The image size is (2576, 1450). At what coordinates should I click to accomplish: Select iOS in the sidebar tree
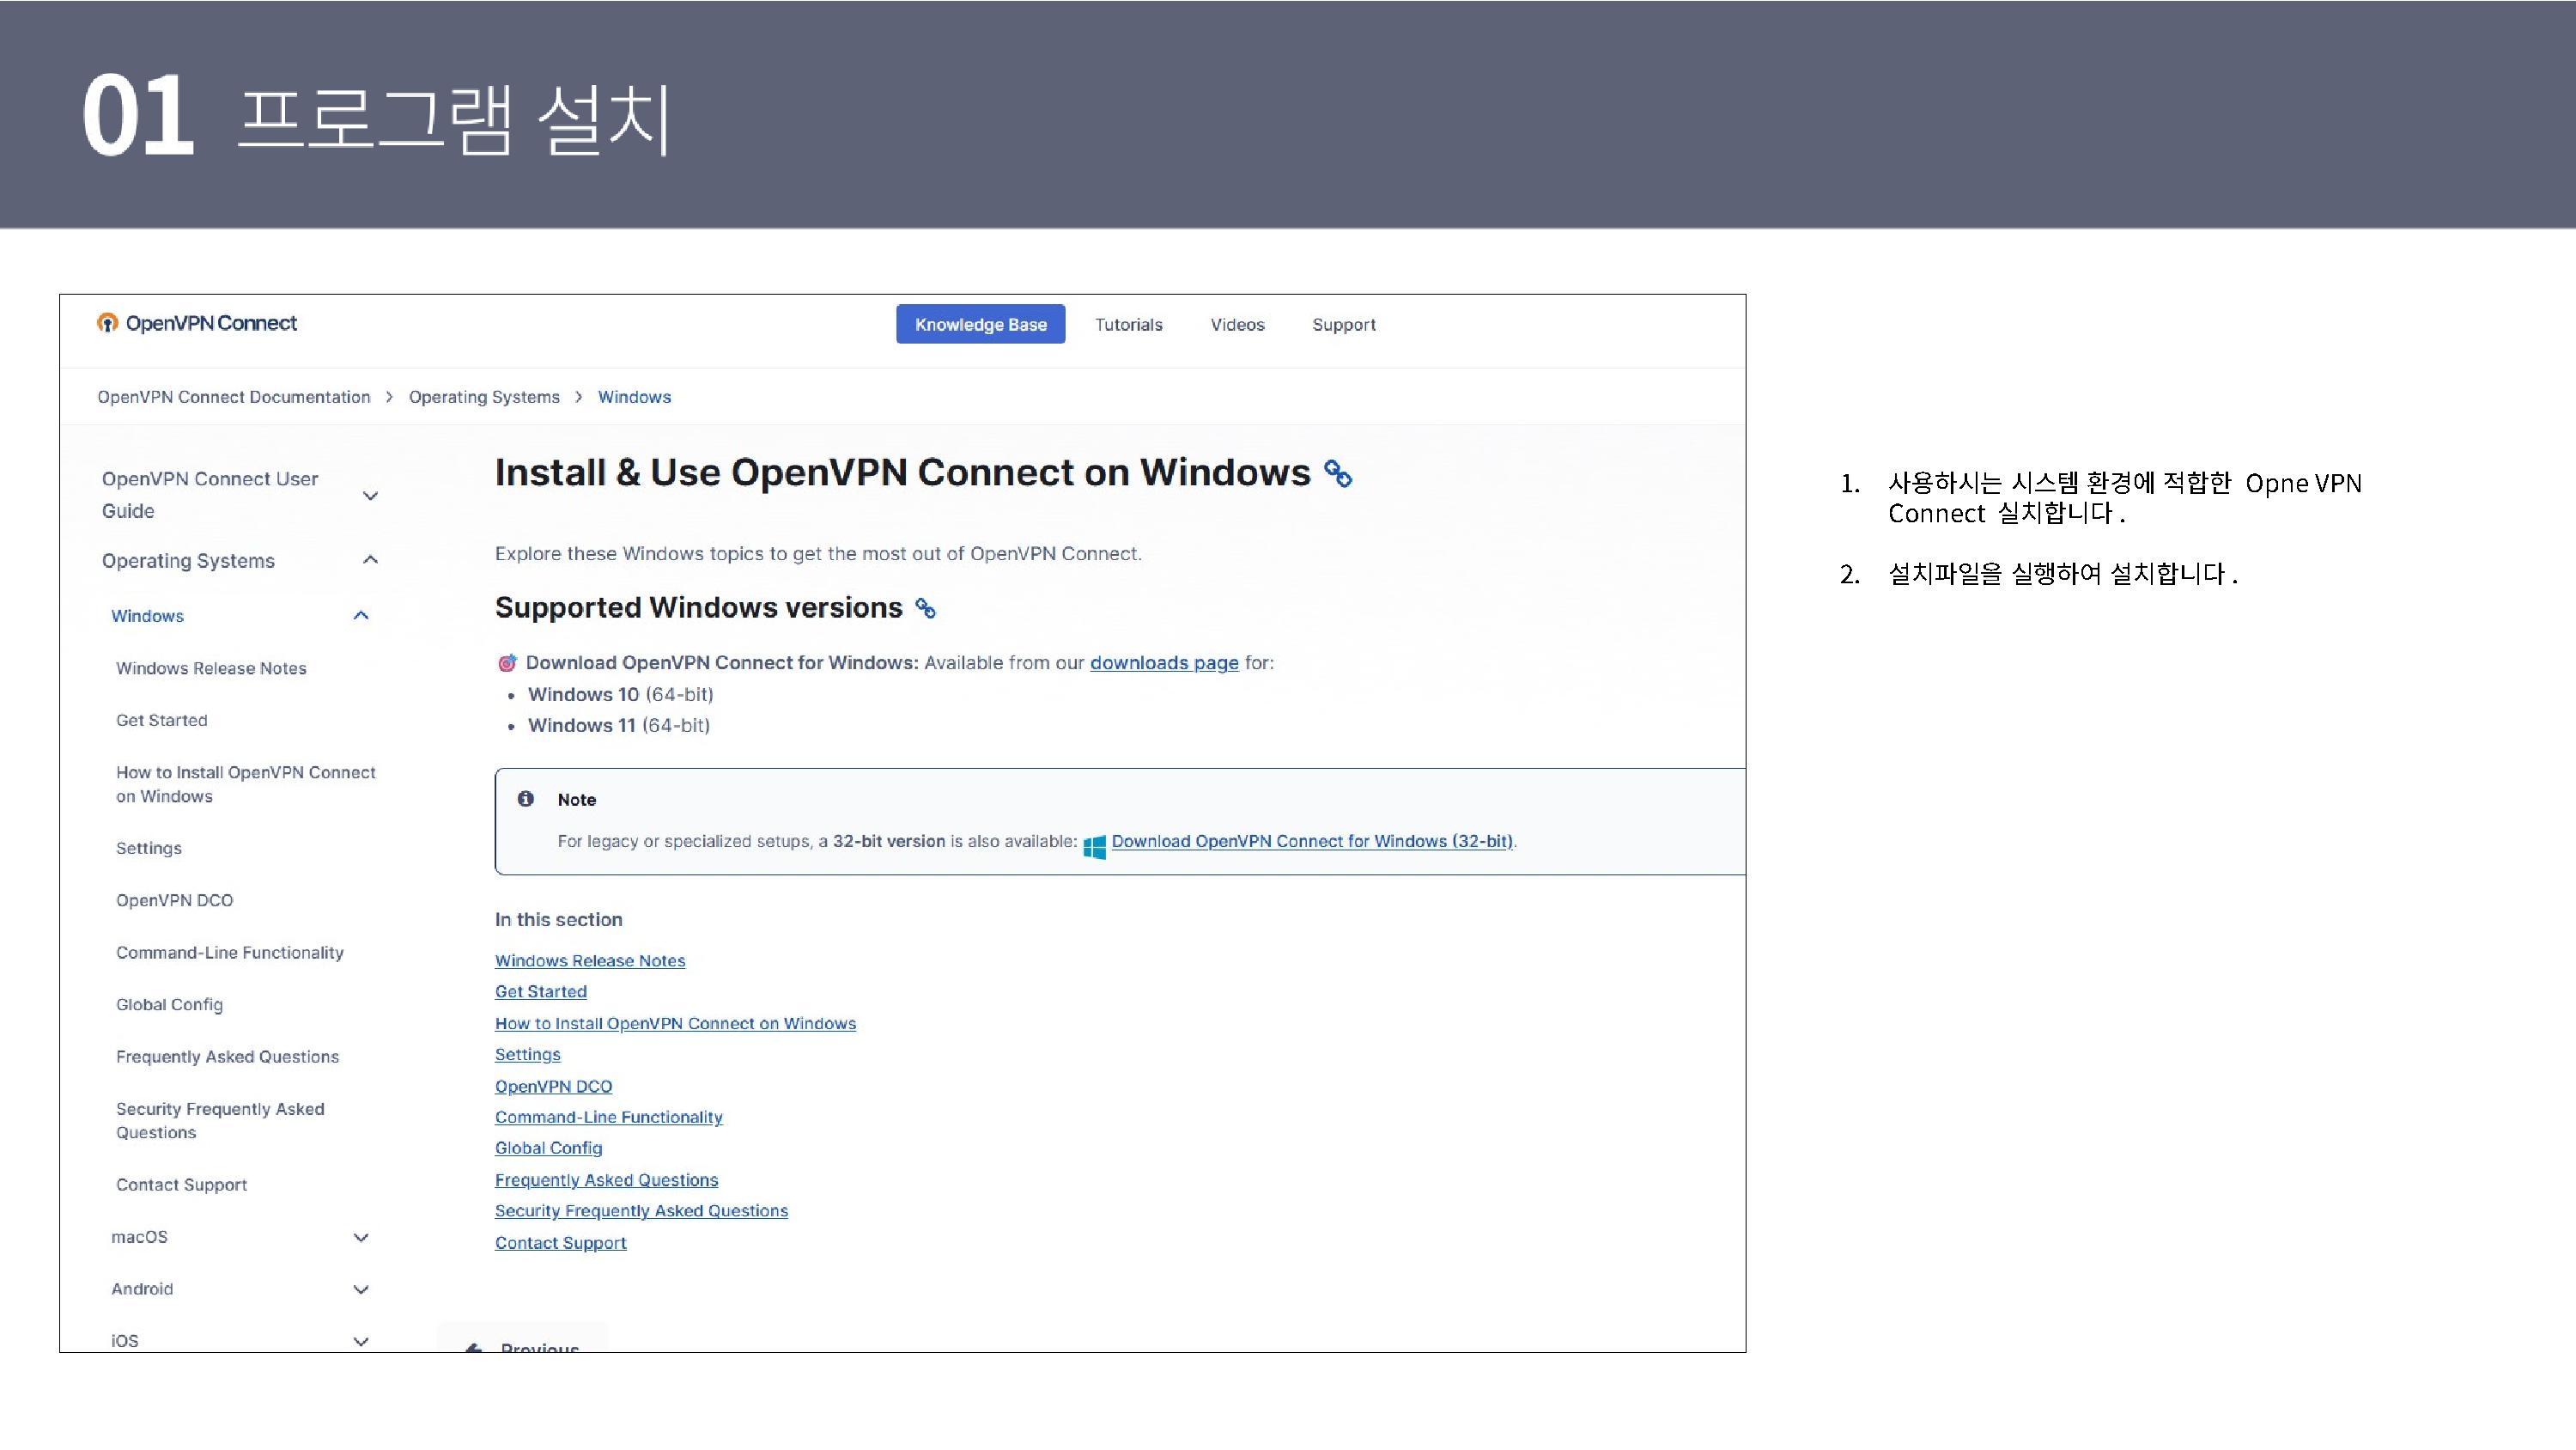coord(125,1341)
